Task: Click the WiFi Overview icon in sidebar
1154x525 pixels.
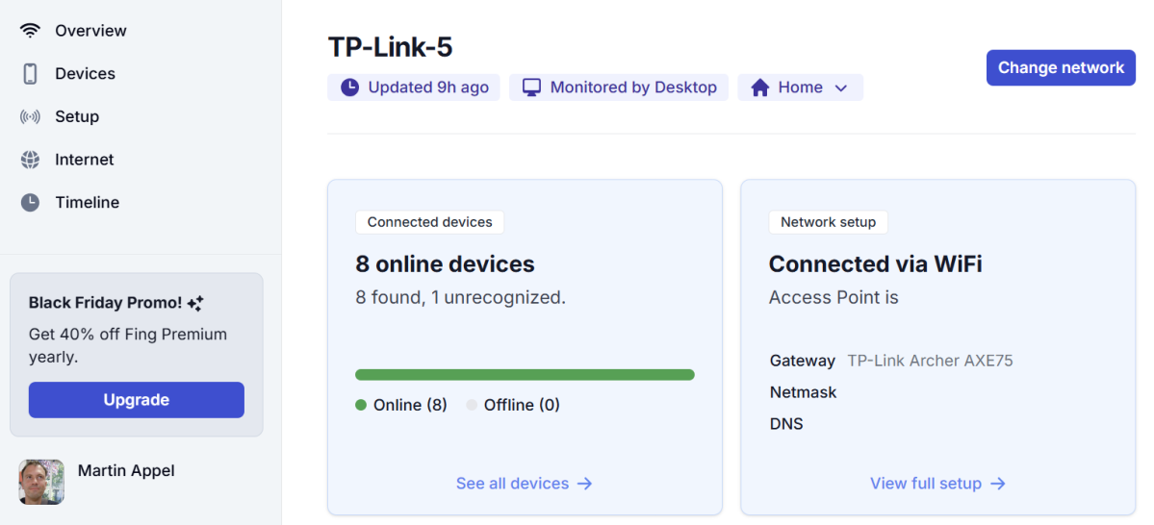Action: click(31, 31)
